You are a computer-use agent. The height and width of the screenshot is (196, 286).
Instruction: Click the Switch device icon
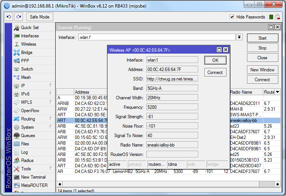tap(17, 69)
